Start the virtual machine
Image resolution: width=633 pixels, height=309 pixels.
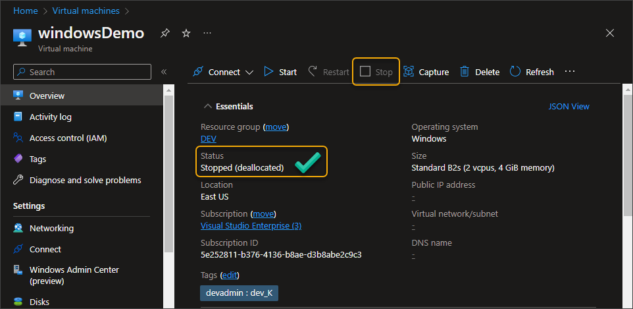pos(280,72)
